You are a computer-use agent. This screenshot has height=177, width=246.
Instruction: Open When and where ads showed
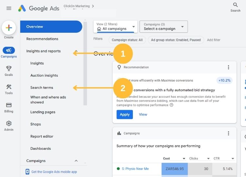pos(48,100)
